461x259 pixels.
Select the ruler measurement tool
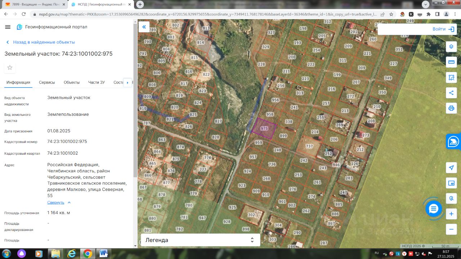click(451, 62)
